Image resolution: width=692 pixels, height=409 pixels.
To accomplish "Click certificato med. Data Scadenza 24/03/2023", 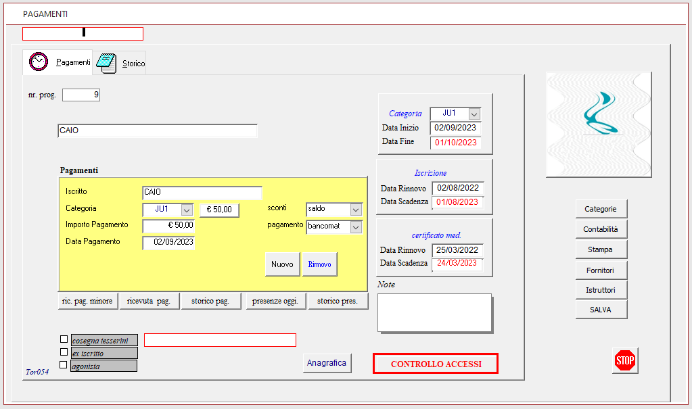I will [457, 264].
